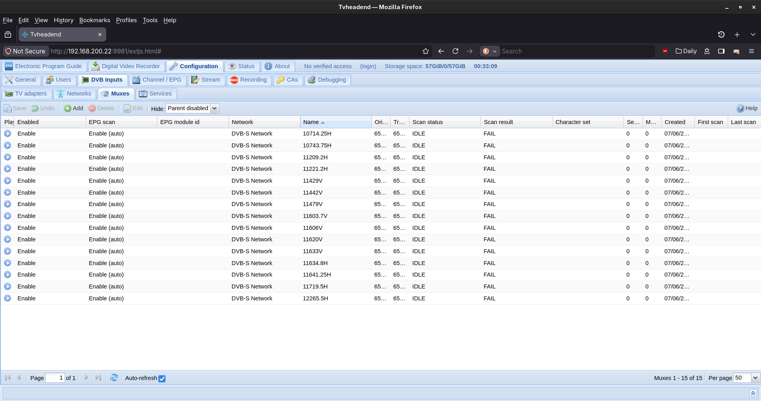
Task: Expand the bottom log panel
Action: (x=753, y=393)
